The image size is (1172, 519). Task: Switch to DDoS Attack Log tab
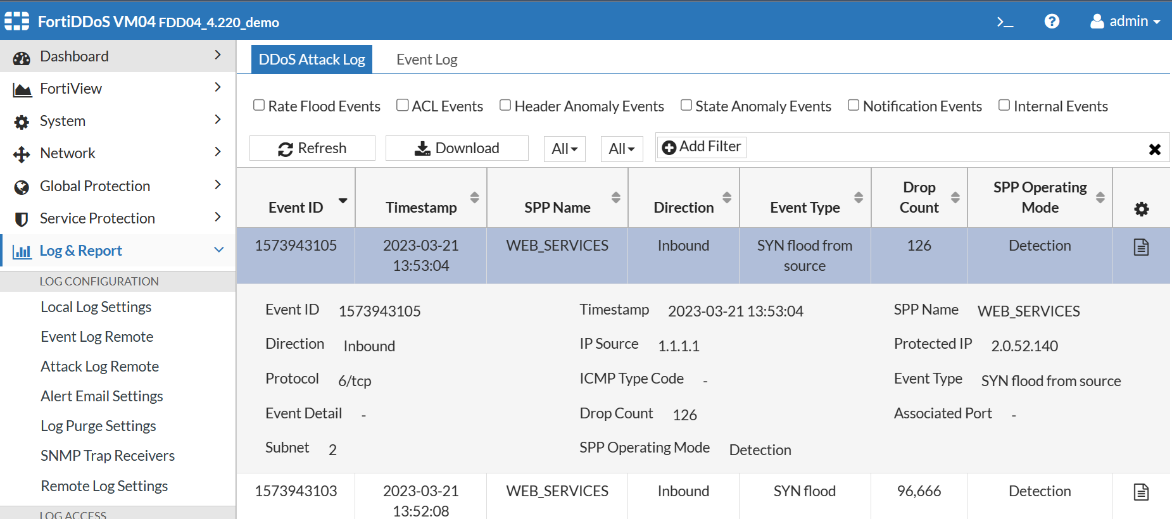pos(312,59)
